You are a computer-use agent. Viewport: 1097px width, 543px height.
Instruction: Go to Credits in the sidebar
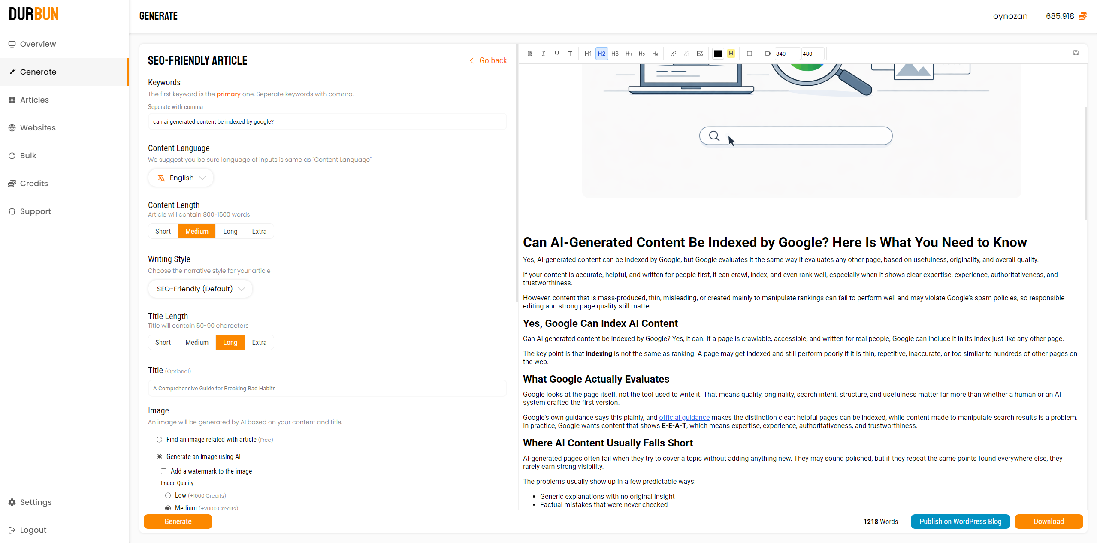coord(34,183)
